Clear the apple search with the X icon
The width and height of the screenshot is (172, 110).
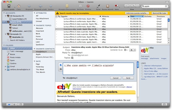pos(166,6)
